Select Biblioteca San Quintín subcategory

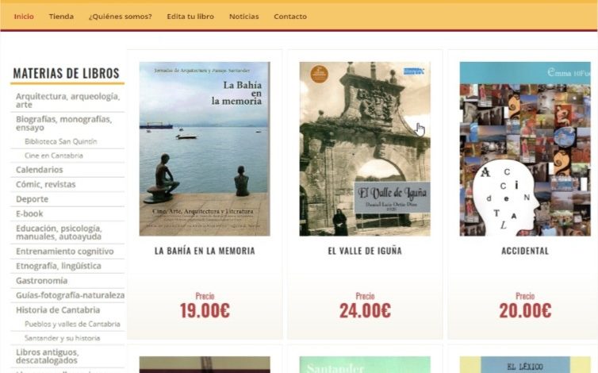(61, 141)
